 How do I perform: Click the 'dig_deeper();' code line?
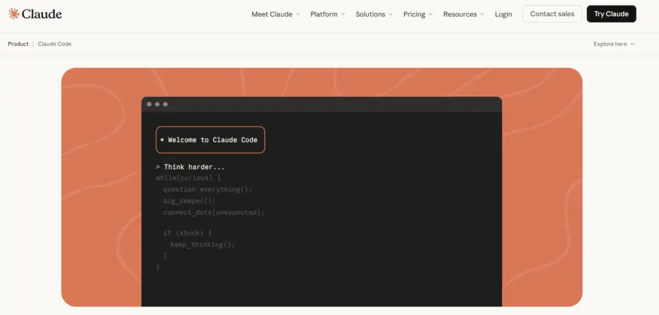pyautogui.click(x=189, y=201)
